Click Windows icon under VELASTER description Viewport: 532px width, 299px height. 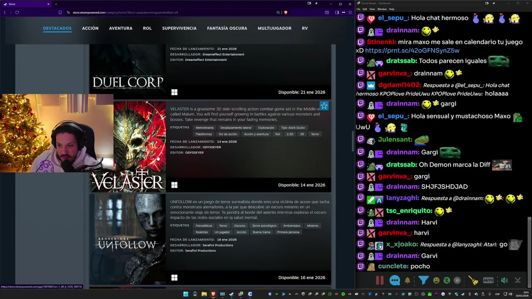coord(175,185)
